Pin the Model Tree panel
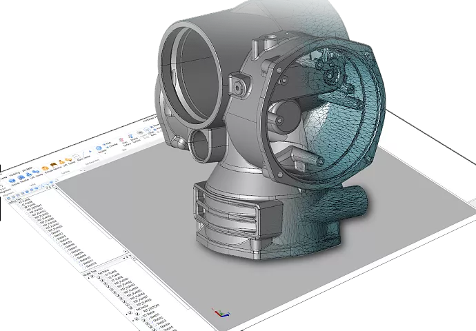Image resolution: width=476 pixels, height=331 pixels. (127, 257)
